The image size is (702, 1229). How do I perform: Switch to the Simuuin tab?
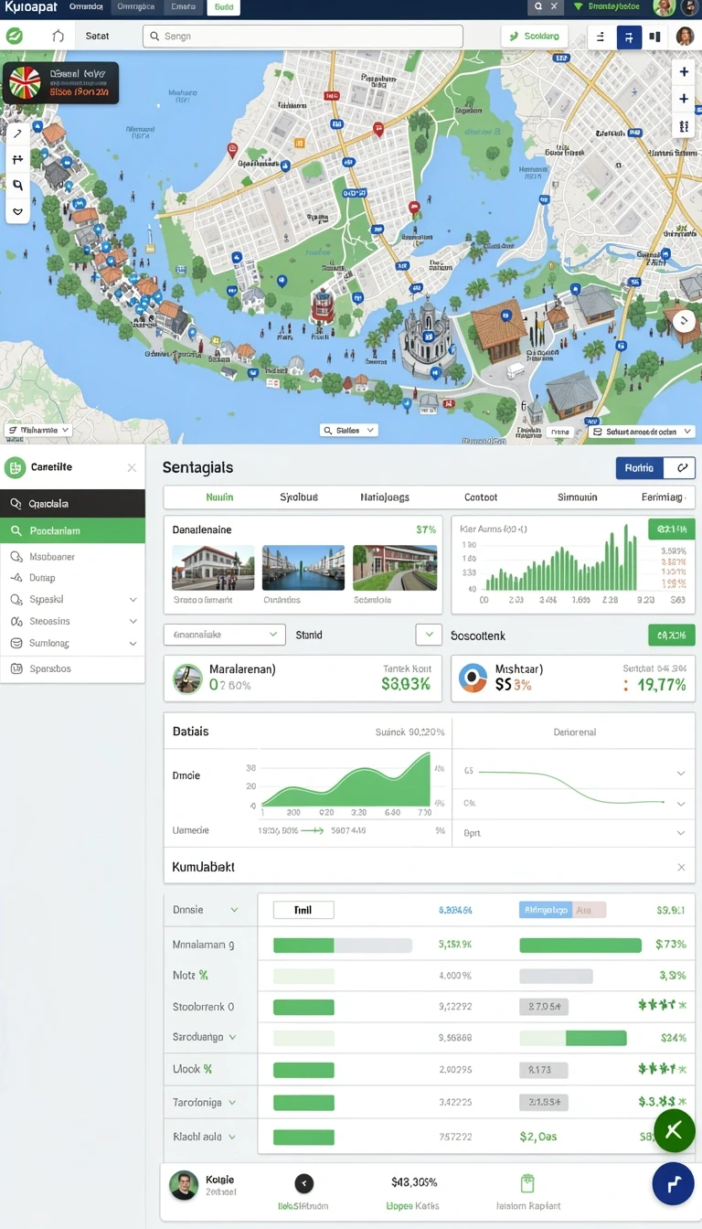[577, 497]
